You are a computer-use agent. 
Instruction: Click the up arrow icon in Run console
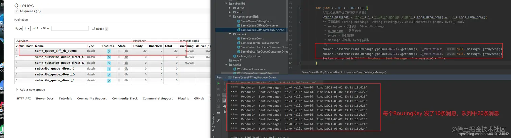tap(225, 84)
